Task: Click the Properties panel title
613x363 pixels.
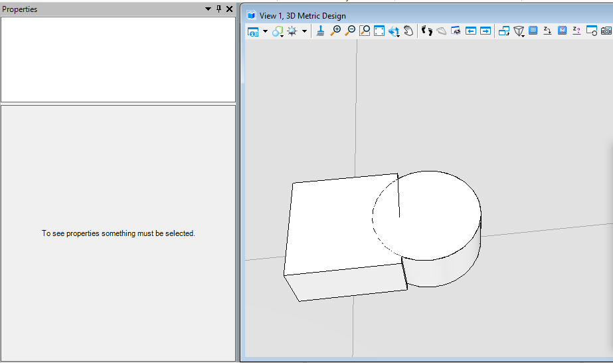Action: (19, 9)
